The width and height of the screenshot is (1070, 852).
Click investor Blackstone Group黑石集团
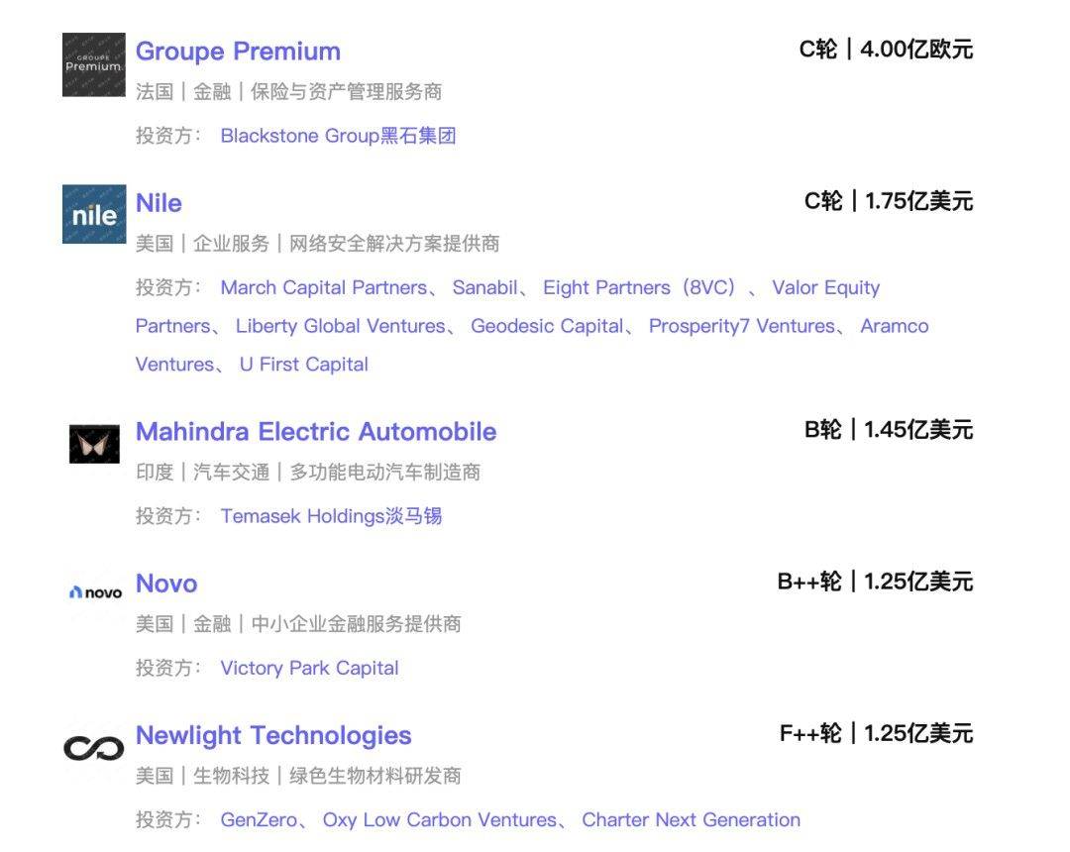(x=338, y=136)
